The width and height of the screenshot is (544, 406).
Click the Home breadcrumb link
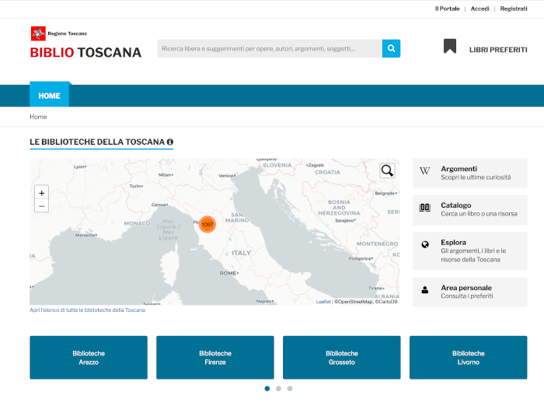(x=38, y=117)
